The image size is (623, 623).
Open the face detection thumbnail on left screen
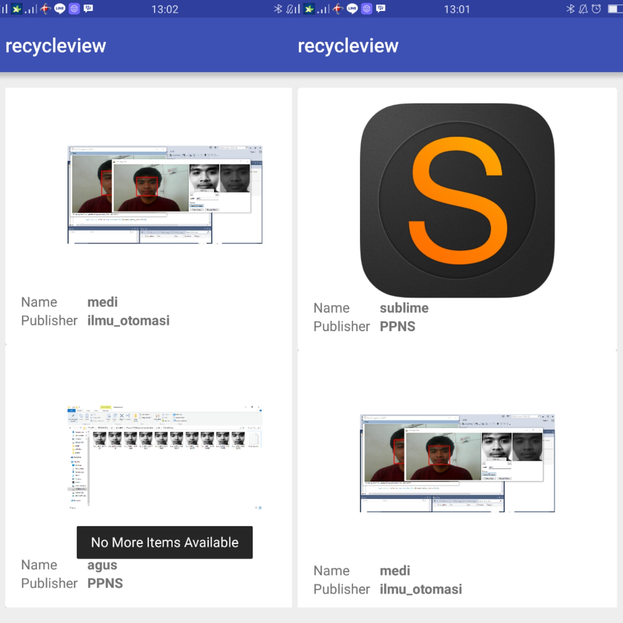click(x=165, y=195)
